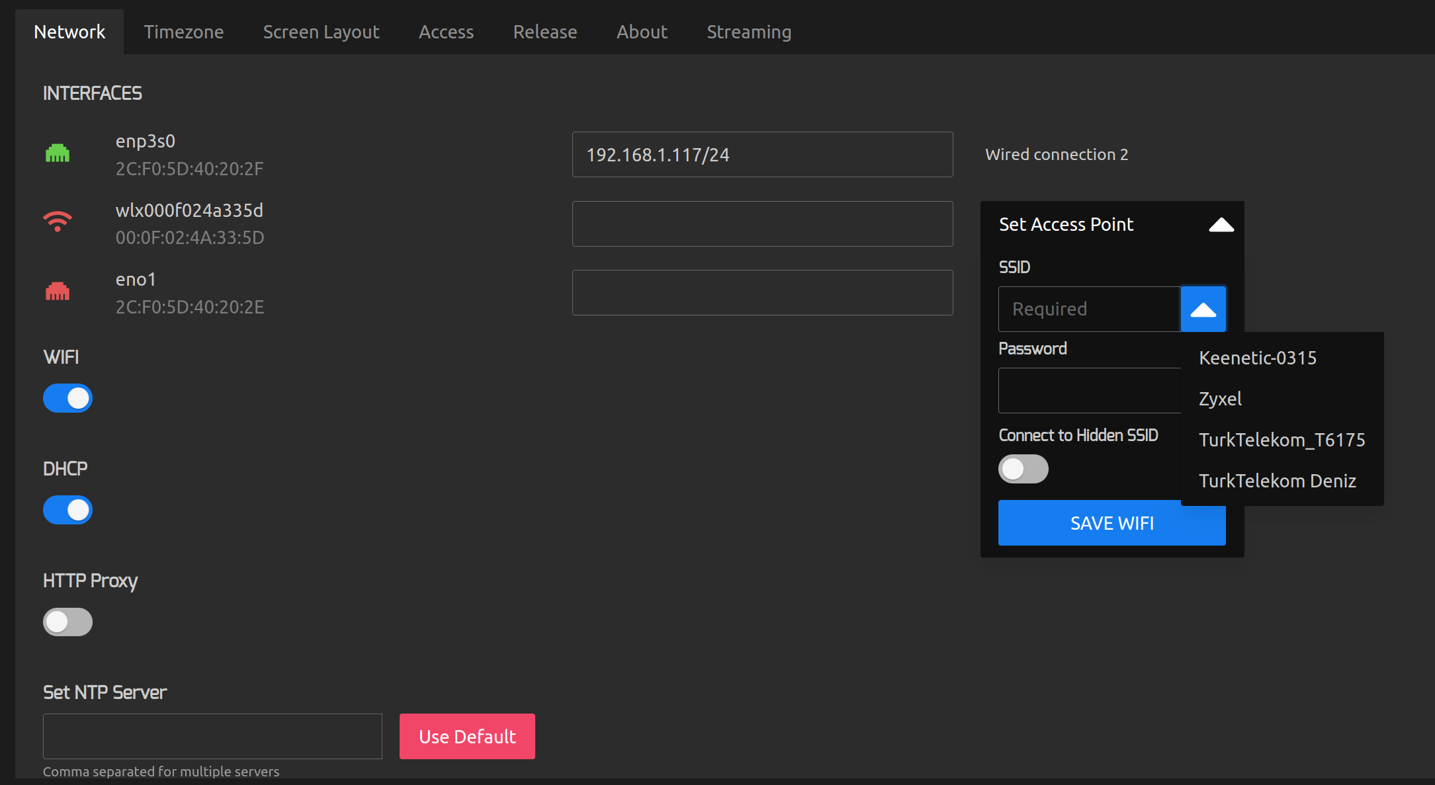
Task: Turn off the DHCP toggle
Action: (68, 510)
